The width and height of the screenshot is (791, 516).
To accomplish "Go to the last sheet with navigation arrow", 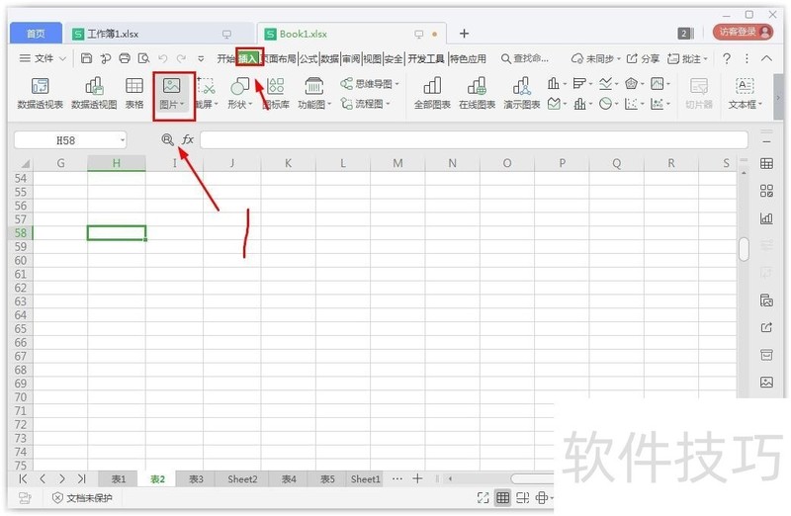I will [82, 478].
